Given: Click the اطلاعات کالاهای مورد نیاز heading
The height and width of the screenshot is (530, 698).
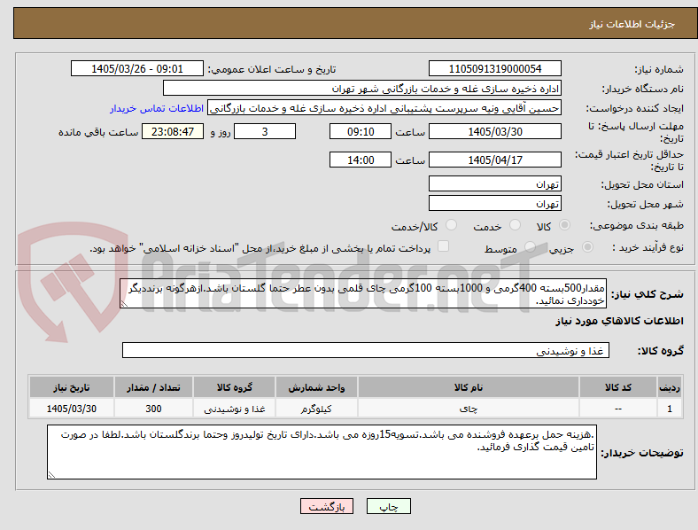Looking at the screenshot, I should pyautogui.click(x=619, y=321).
